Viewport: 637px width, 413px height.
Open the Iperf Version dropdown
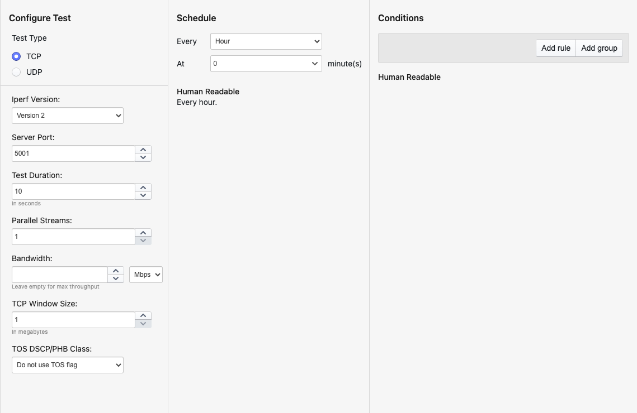[x=67, y=116]
